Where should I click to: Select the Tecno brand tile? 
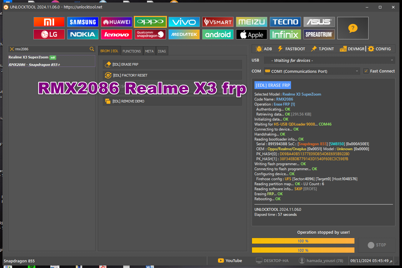point(285,22)
